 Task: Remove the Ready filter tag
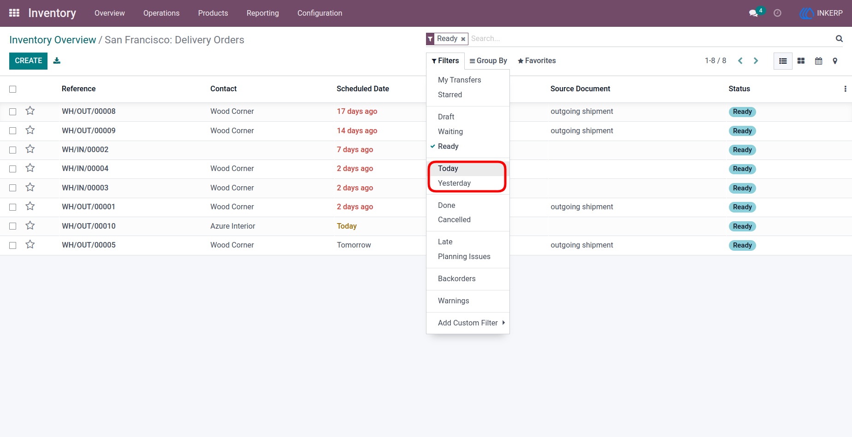tap(463, 39)
